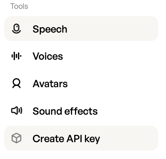This screenshot has height=159, width=166.
Task: Click the microphone icon beside Speech
Action: [x=16, y=29]
